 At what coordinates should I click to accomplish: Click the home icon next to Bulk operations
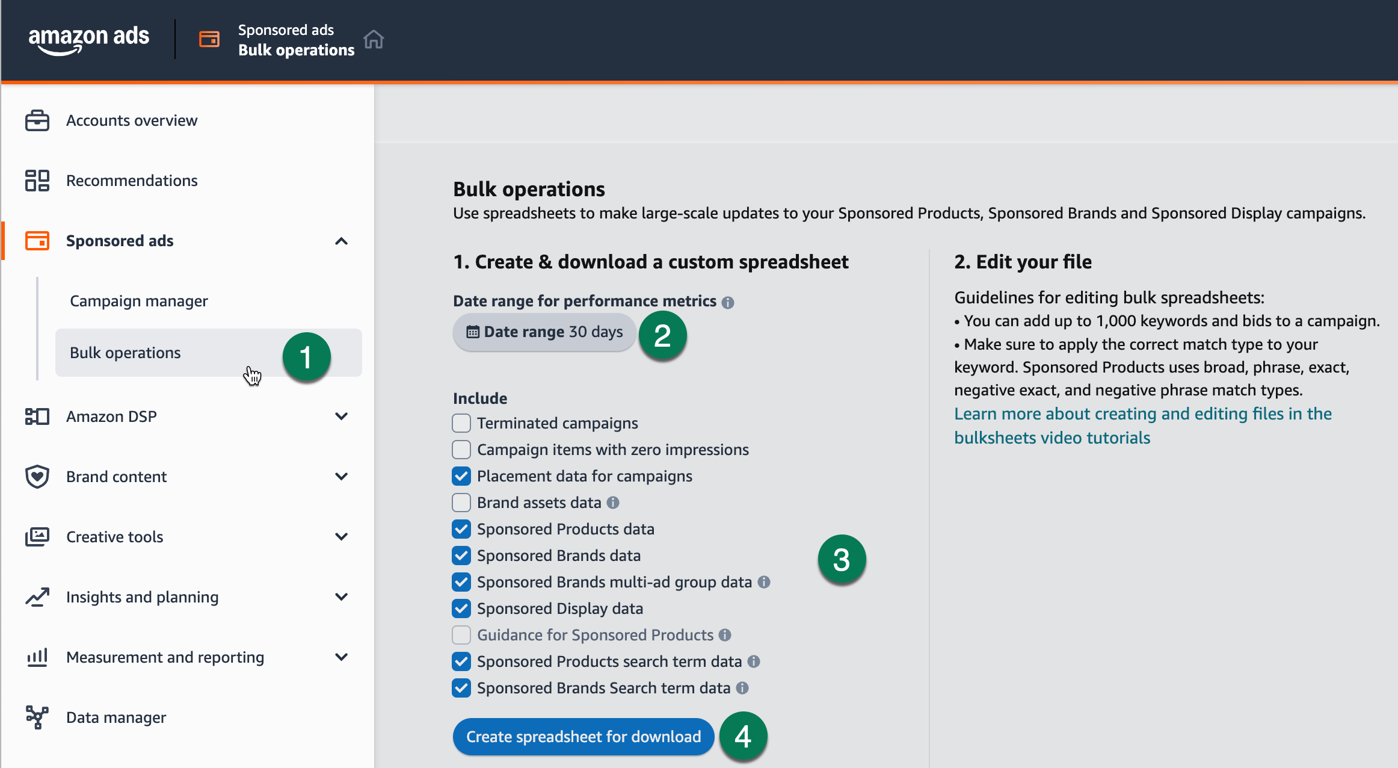tap(374, 39)
